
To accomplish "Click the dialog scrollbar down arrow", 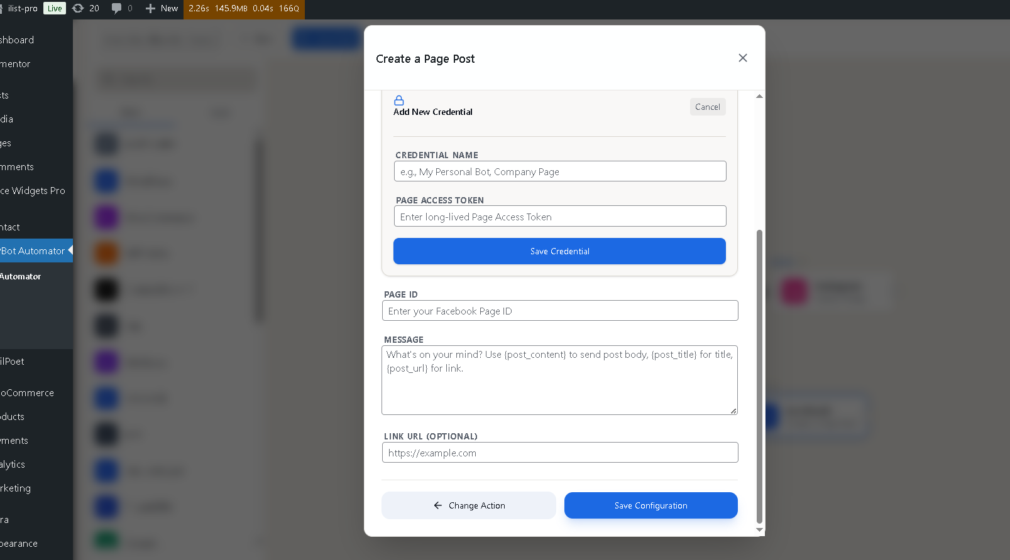I will click(x=759, y=530).
